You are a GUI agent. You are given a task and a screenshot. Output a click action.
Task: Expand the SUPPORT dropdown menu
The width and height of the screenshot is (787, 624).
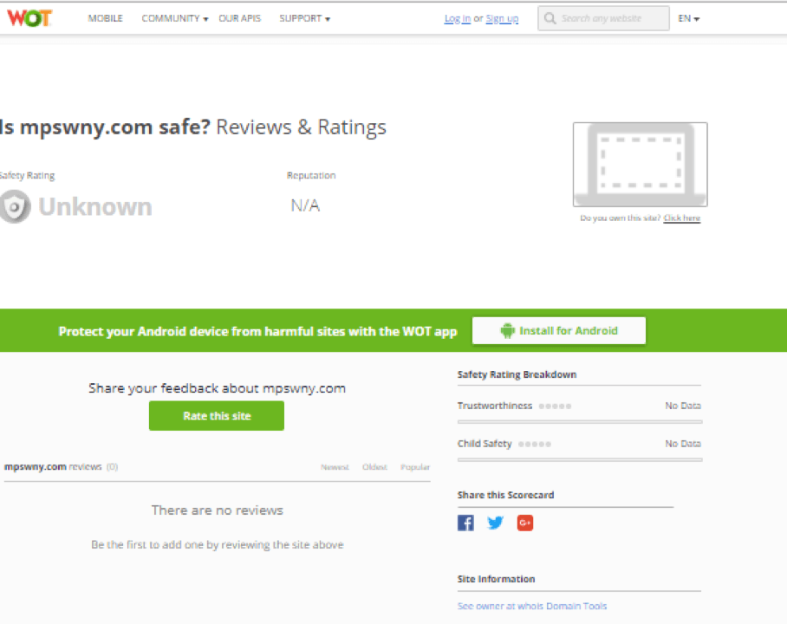(305, 18)
